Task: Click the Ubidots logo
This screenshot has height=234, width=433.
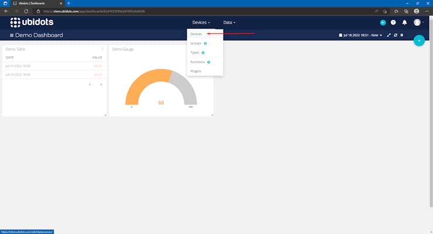Action: (32, 22)
